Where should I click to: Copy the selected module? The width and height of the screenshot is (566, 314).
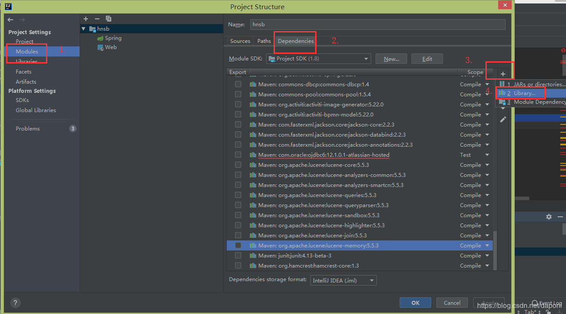[109, 19]
